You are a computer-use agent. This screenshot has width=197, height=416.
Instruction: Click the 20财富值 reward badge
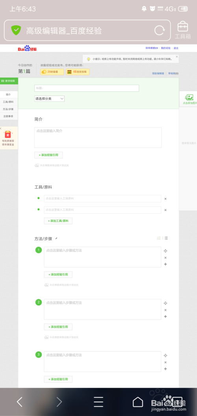(52, 72)
